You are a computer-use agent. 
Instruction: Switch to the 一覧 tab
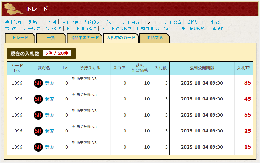click(x=51, y=38)
